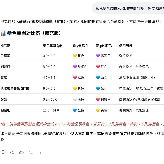Click bold text 滴定終點判斷

point(131,134)
